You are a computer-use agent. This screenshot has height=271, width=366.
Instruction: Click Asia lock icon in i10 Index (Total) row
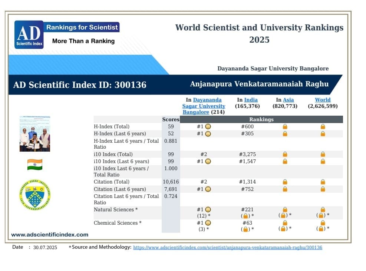tap(285, 155)
